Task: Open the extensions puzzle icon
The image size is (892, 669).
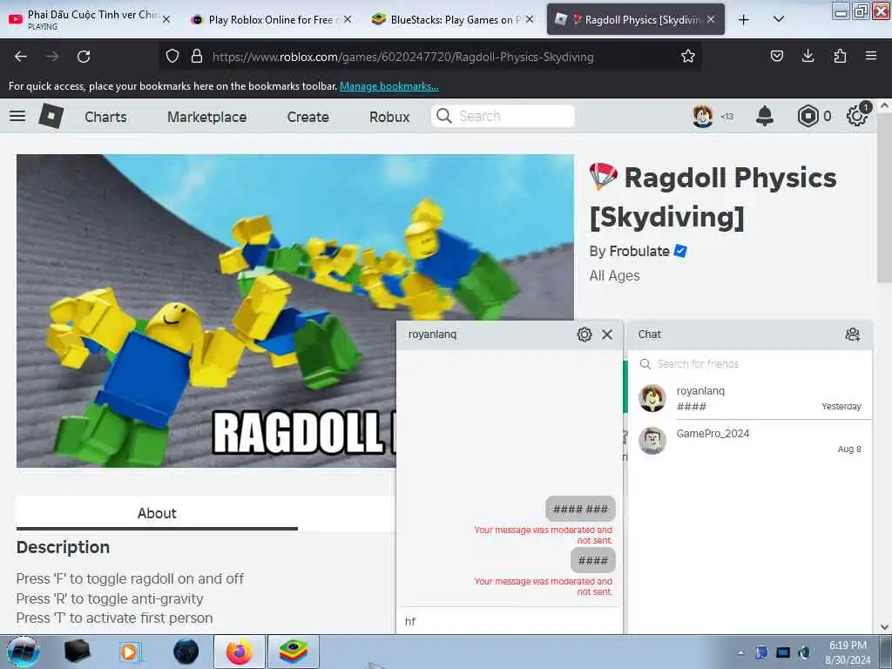Action: tap(840, 56)
